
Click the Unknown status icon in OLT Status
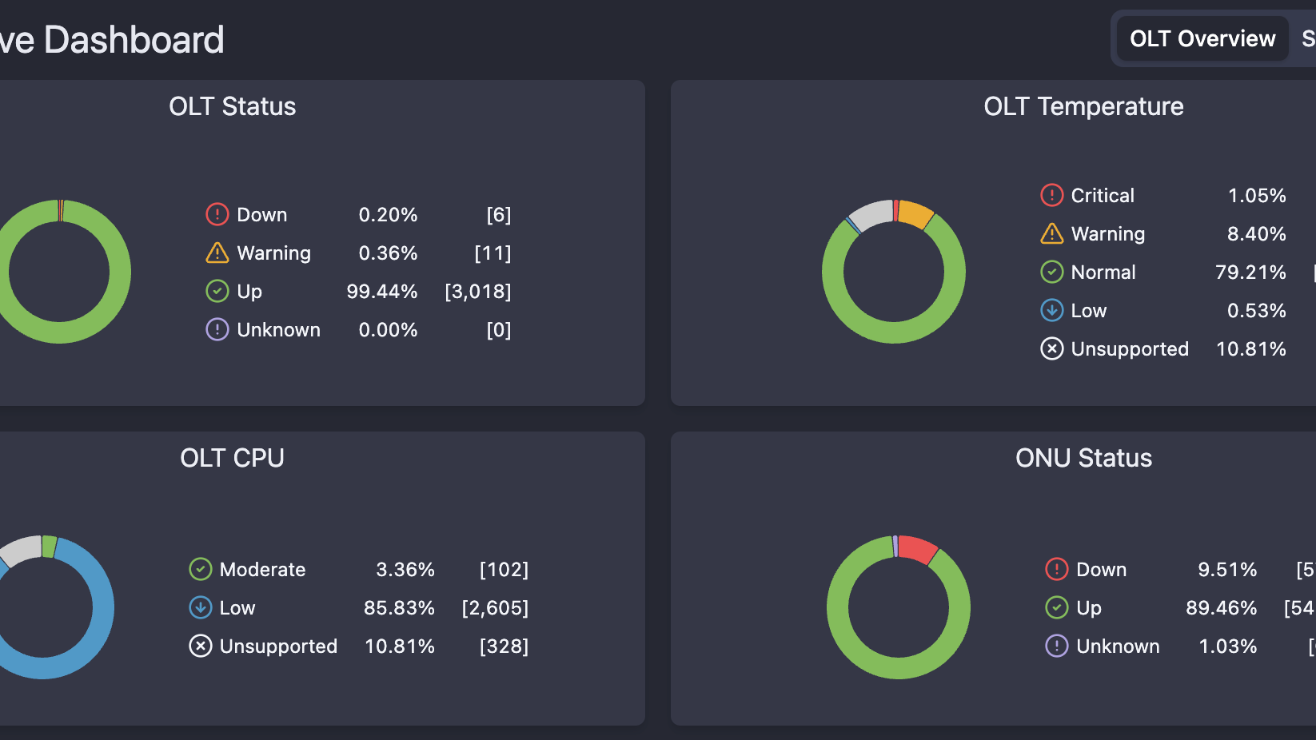(217, 329)
